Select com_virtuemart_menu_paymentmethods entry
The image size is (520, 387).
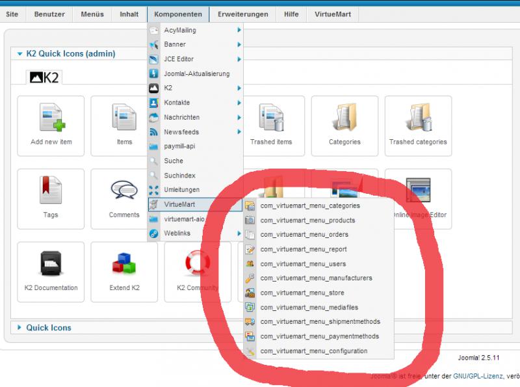click(318, 336)
